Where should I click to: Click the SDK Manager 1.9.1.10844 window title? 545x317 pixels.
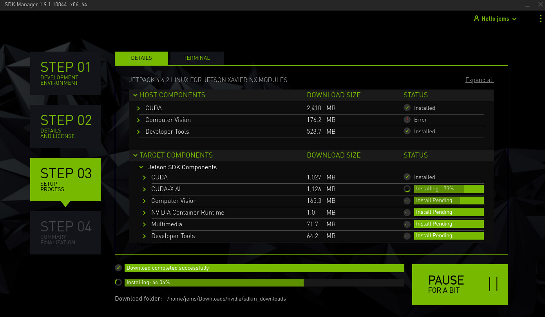point(46,4)
